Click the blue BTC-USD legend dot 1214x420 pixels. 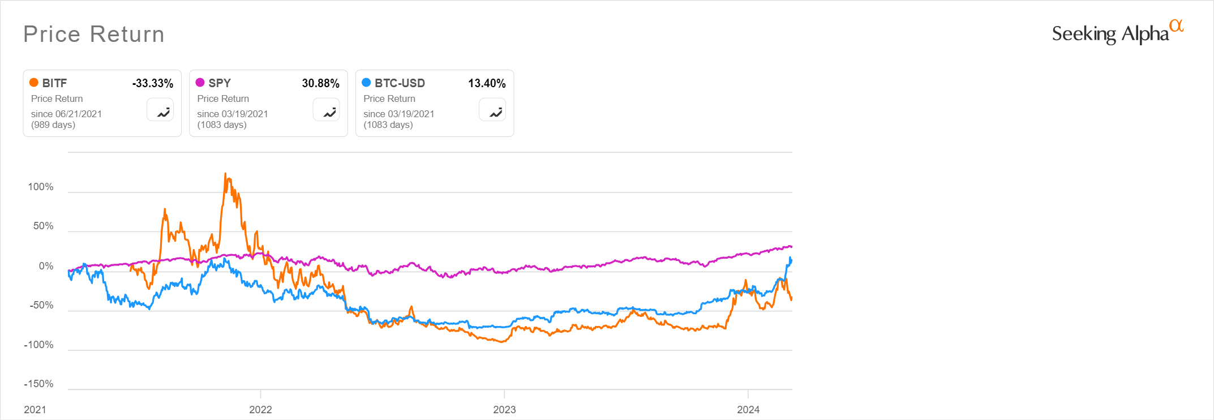pos(366,83)
